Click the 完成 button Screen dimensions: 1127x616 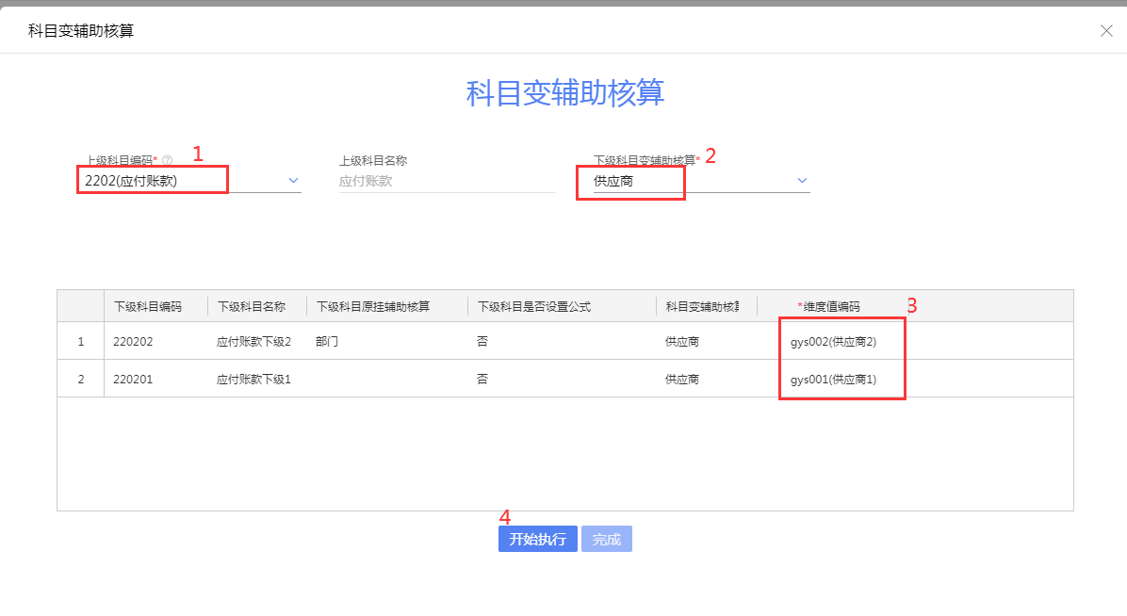pos(607,539)
